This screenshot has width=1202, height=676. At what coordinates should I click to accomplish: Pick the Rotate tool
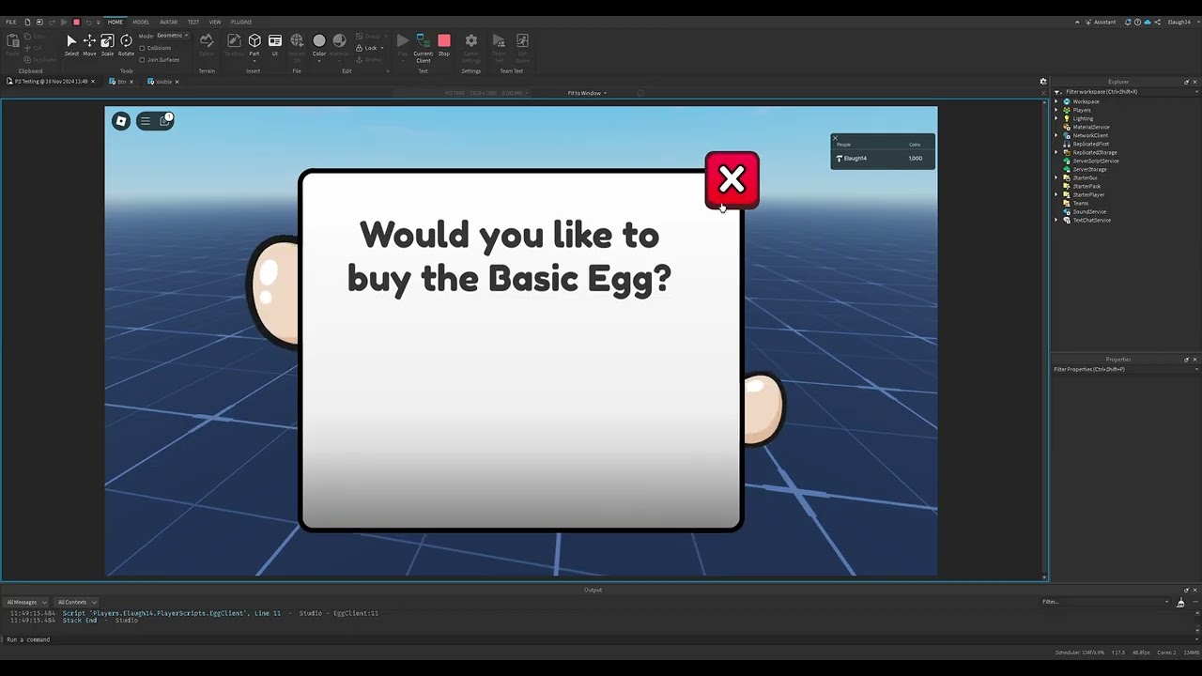pyautogui.click(x=126, y=44)
